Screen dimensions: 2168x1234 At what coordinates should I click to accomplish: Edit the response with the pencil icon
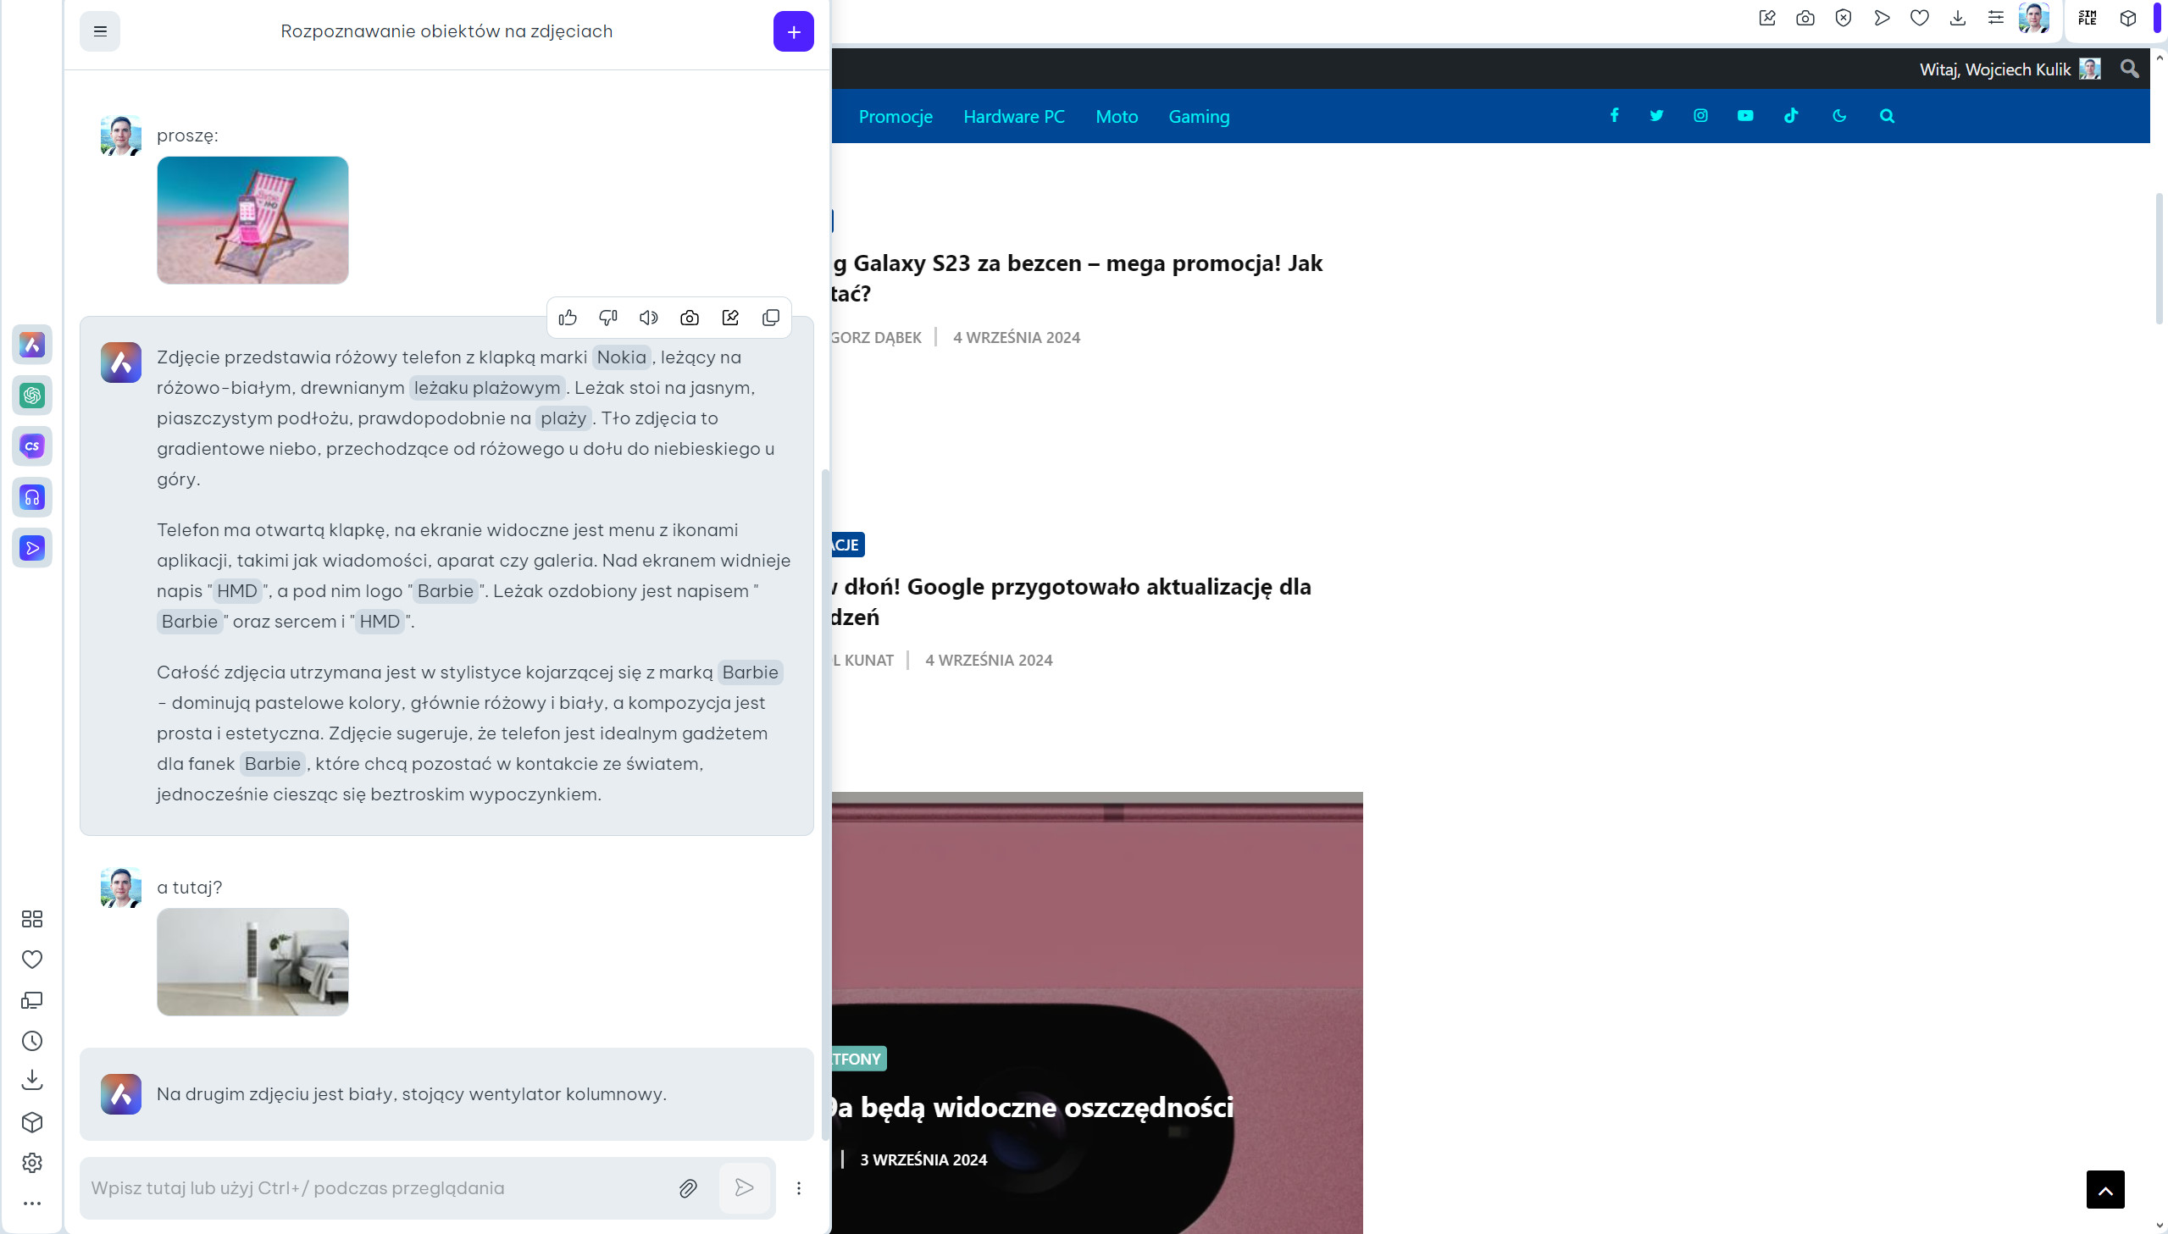pos(730,318)
